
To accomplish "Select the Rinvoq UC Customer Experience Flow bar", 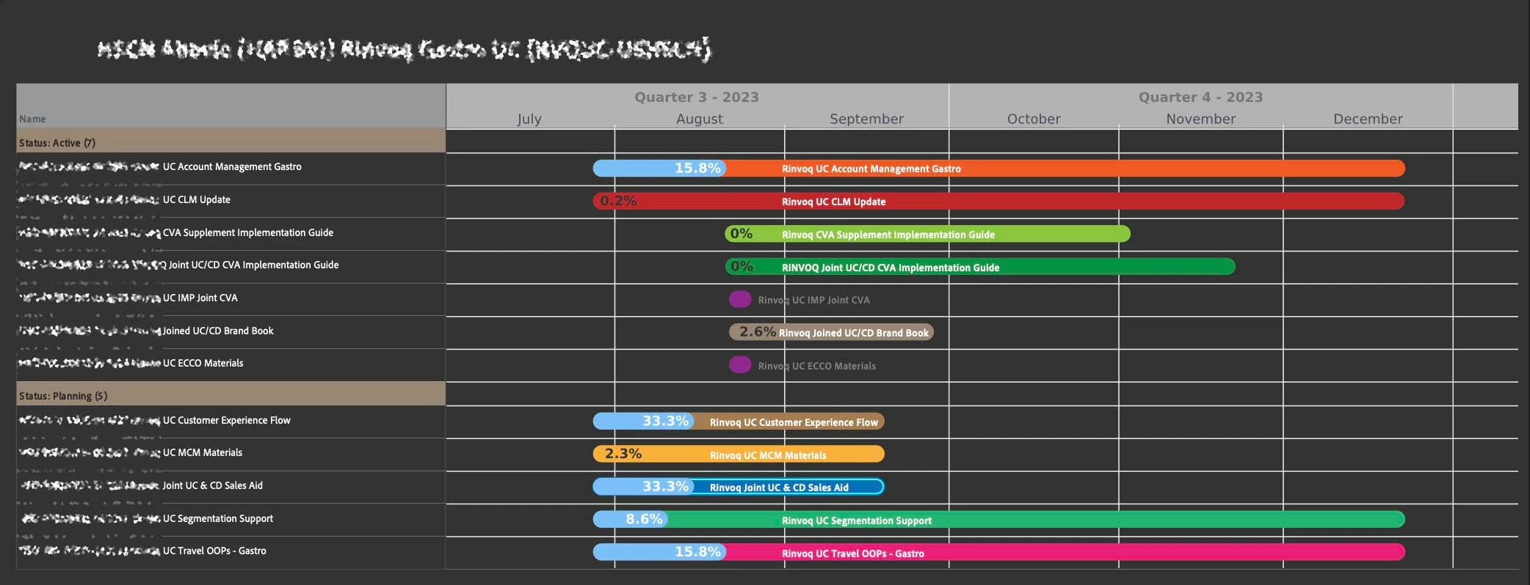I will pos(739,422).
